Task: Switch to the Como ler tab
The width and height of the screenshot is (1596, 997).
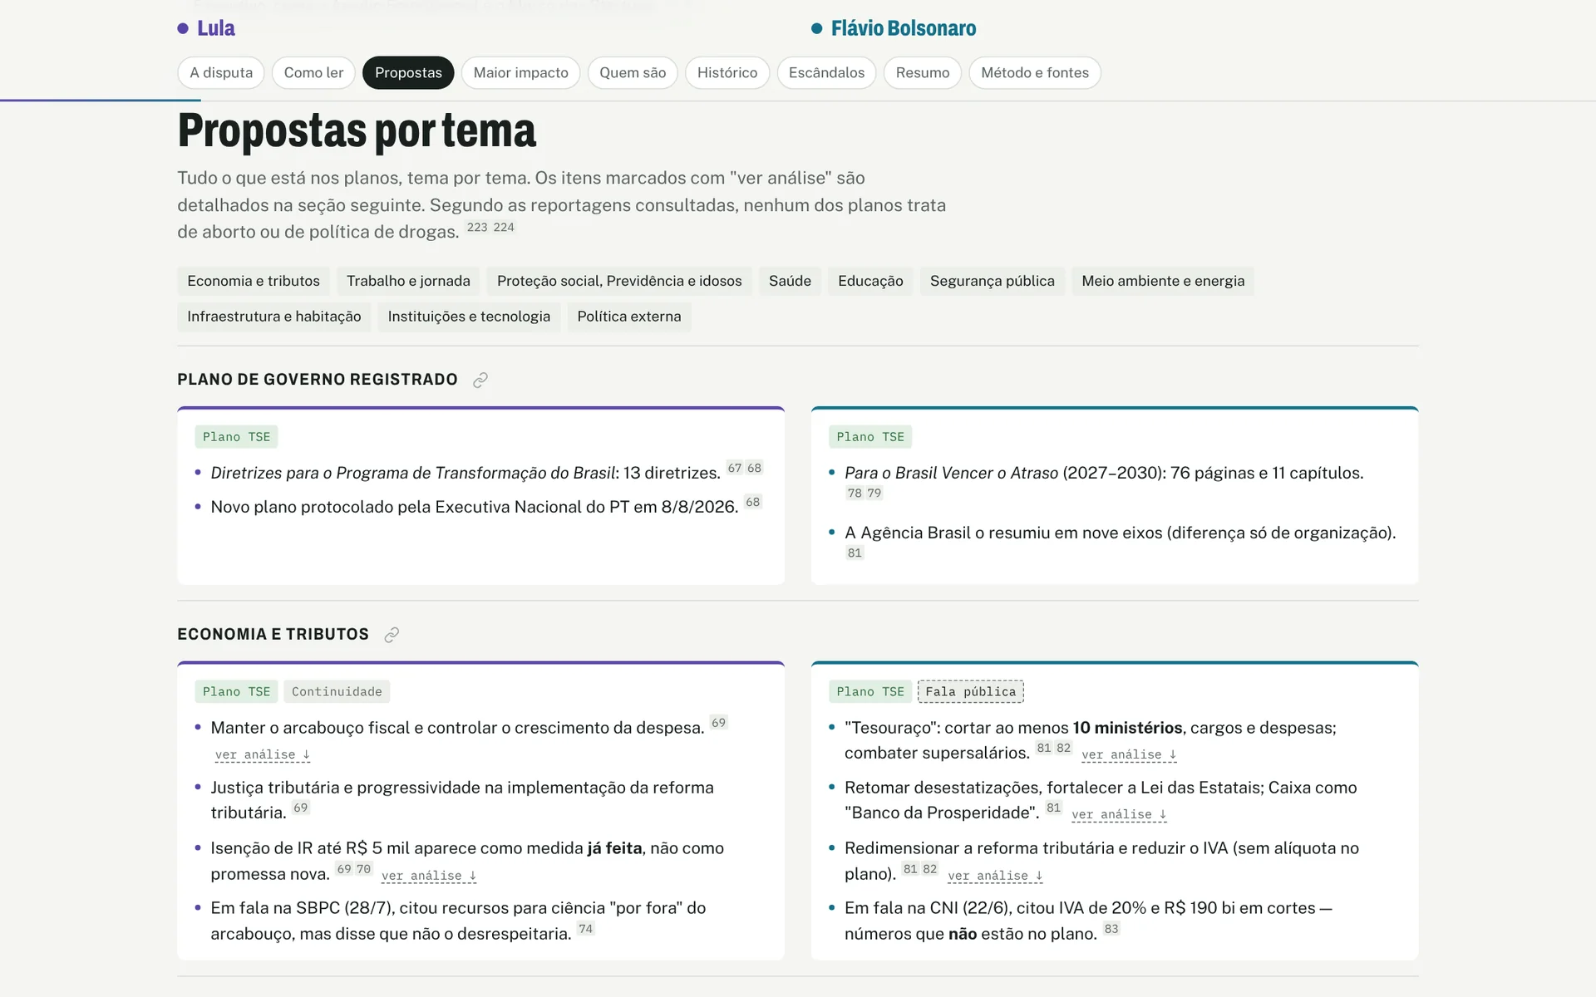Action: 313,72
